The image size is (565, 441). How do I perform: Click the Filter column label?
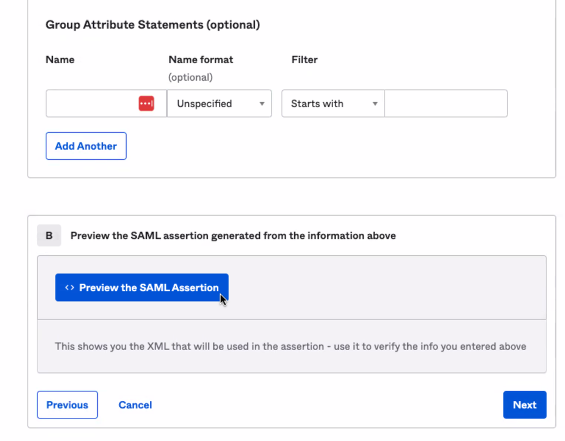click(x=304, y=59)
